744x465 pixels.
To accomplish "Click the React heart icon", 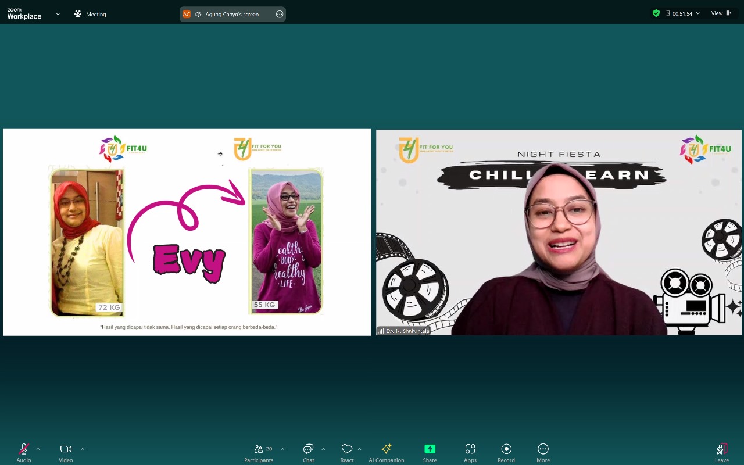I will pos(347,449).
